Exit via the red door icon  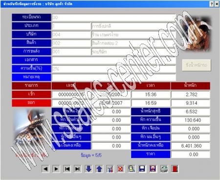(175, 169)
